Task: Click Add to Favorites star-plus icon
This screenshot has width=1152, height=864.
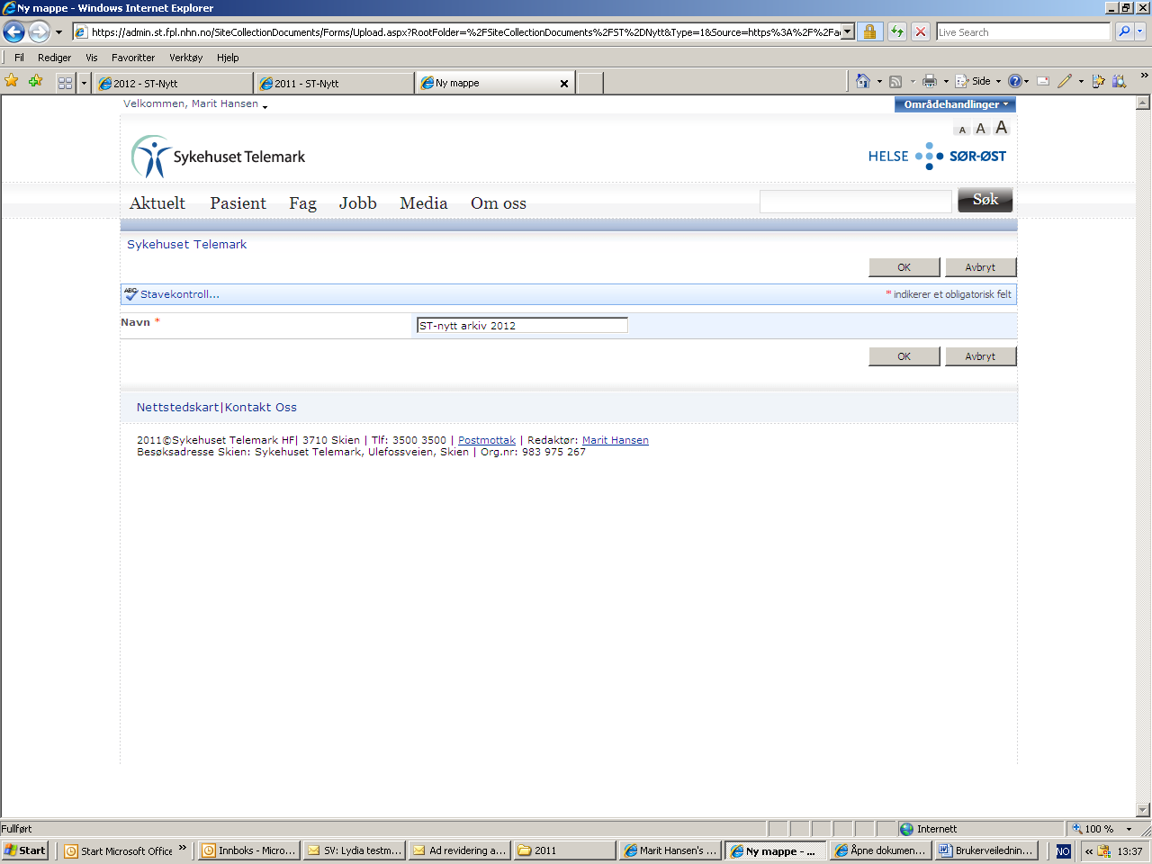Action: pos(36,81)
